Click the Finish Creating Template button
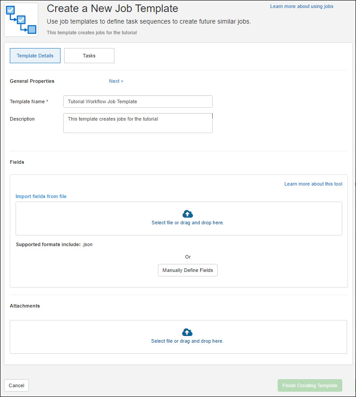The width and height of the screenshot is (356, 397). [310, 385]
